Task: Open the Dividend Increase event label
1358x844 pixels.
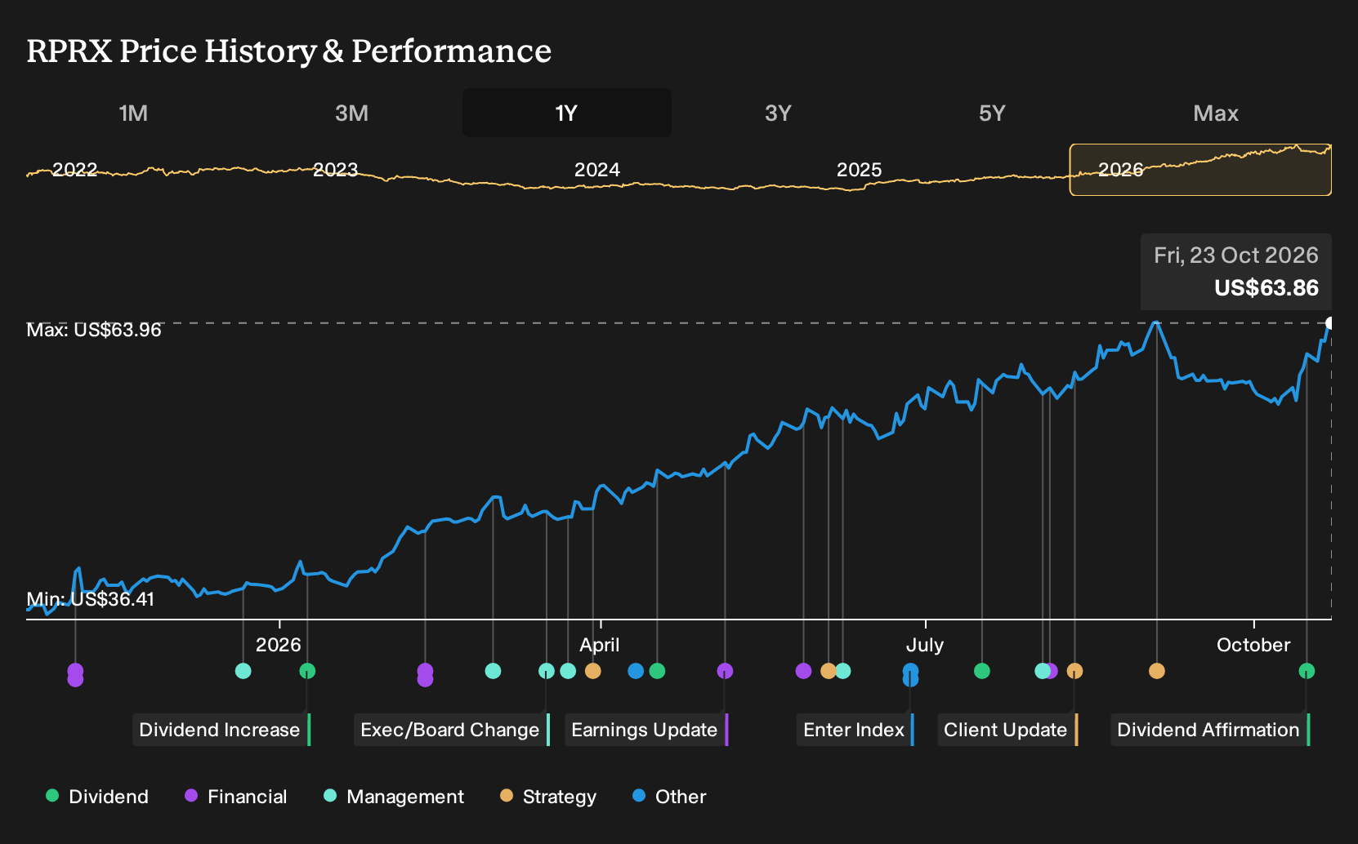Action: click(221, 730)
